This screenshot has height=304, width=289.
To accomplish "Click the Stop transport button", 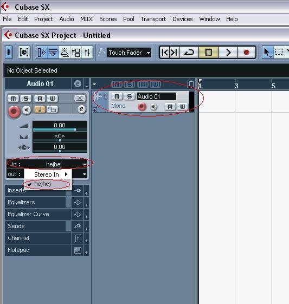I will [209, 53].
